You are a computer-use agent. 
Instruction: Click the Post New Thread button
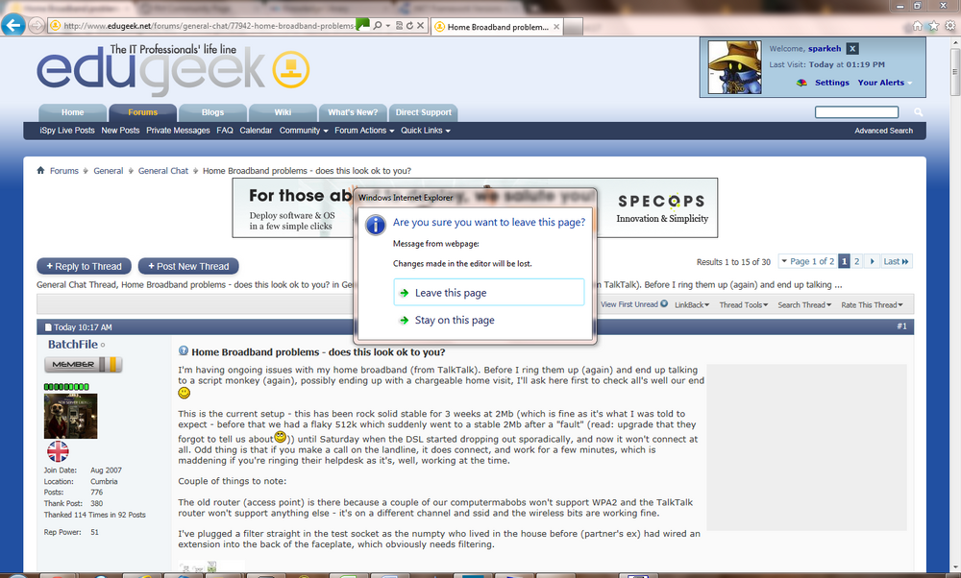[188, 266]
